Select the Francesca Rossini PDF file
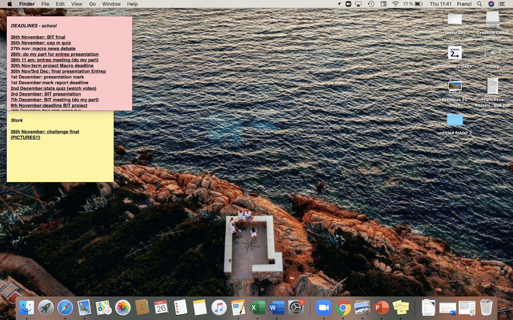 (492, 92)
